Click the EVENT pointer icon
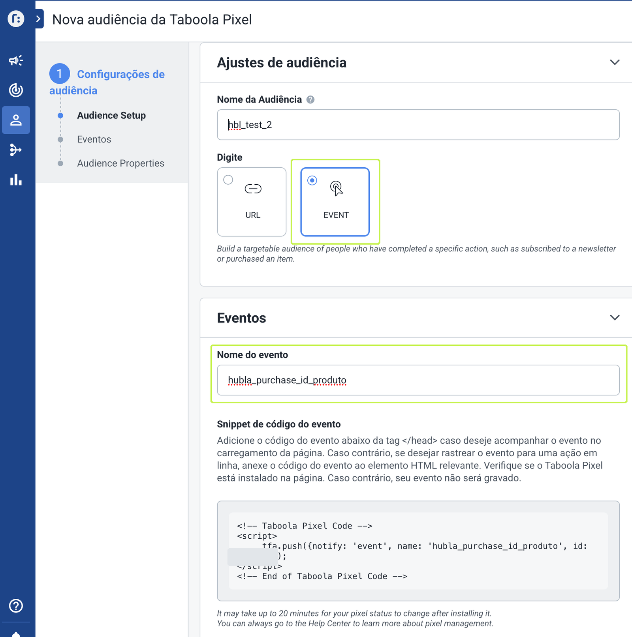Image resolution: width=632 pixels, height=637 pixels. click(x=336, y=188)
